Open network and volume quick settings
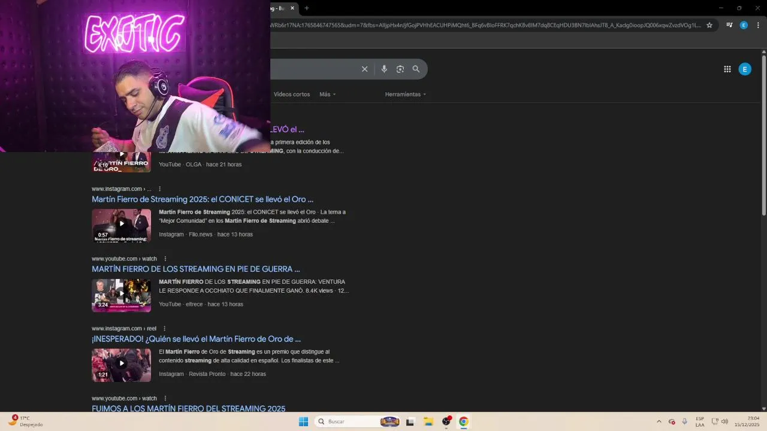Image resolution: width=767 pixels, height=431 pixels. point(720,421)
